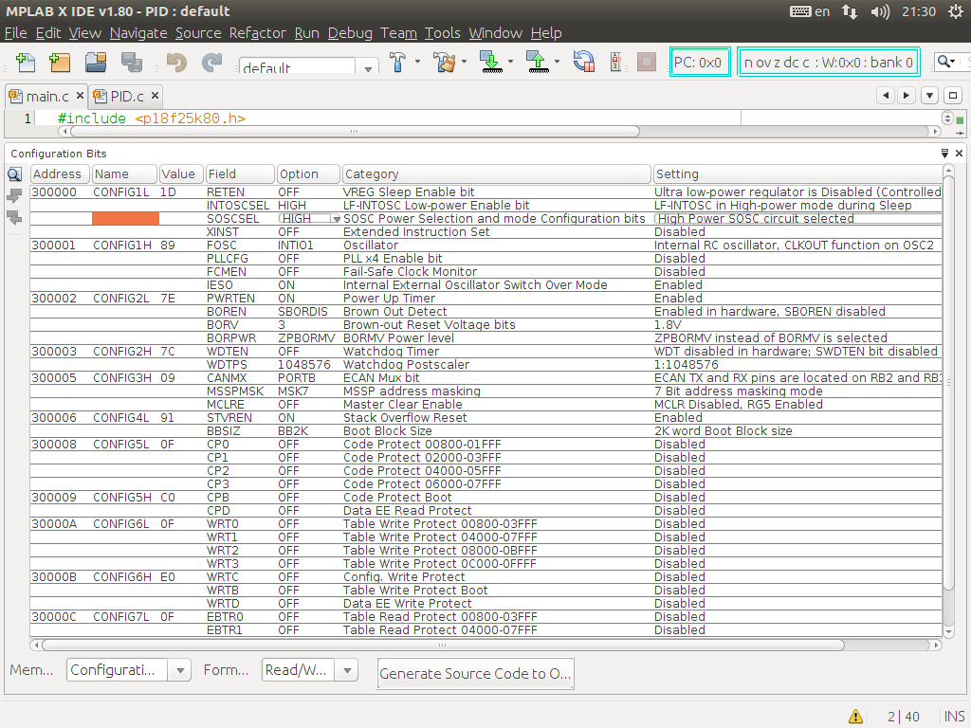This screenshot has width=971, height=728.
Task: Click the editor horizontal scrollbar
Action: 355,131
